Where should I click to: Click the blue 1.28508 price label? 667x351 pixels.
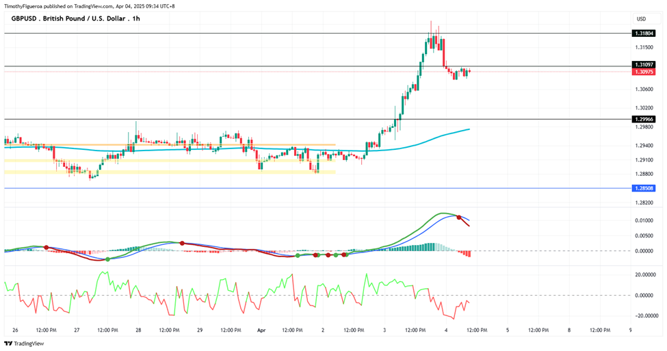[x=644, y=188]
